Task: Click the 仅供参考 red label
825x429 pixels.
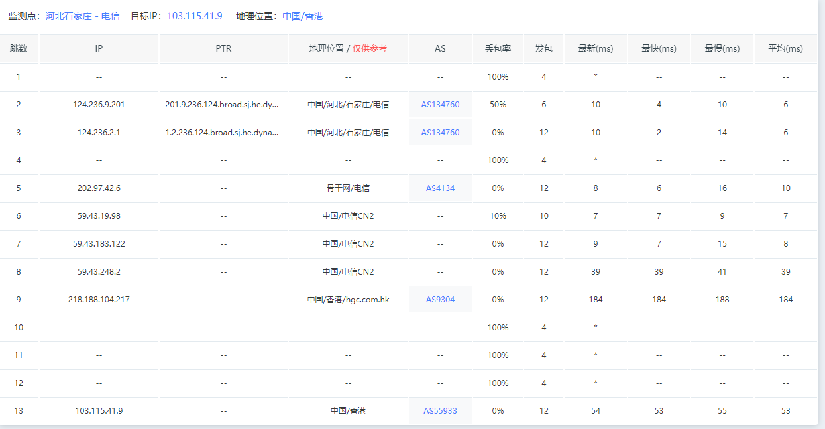Action: pos(369,49)
